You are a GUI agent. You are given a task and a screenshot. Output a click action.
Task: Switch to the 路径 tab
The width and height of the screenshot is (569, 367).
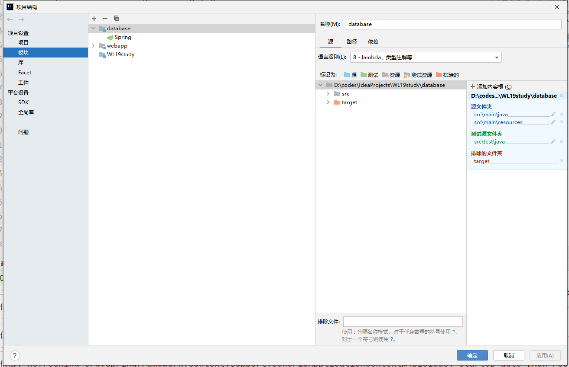[x=352, y=42]
